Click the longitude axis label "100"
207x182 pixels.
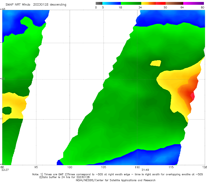click(70, 167)
